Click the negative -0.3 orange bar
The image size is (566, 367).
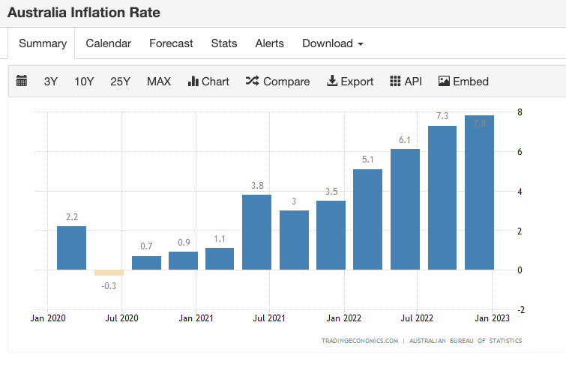click(x=109, y=273)
